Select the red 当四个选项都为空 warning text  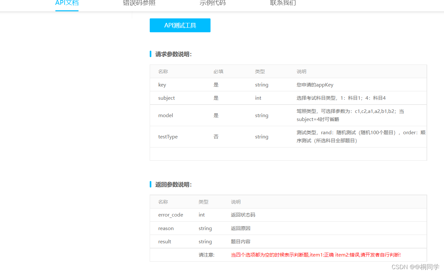(316, 255)
